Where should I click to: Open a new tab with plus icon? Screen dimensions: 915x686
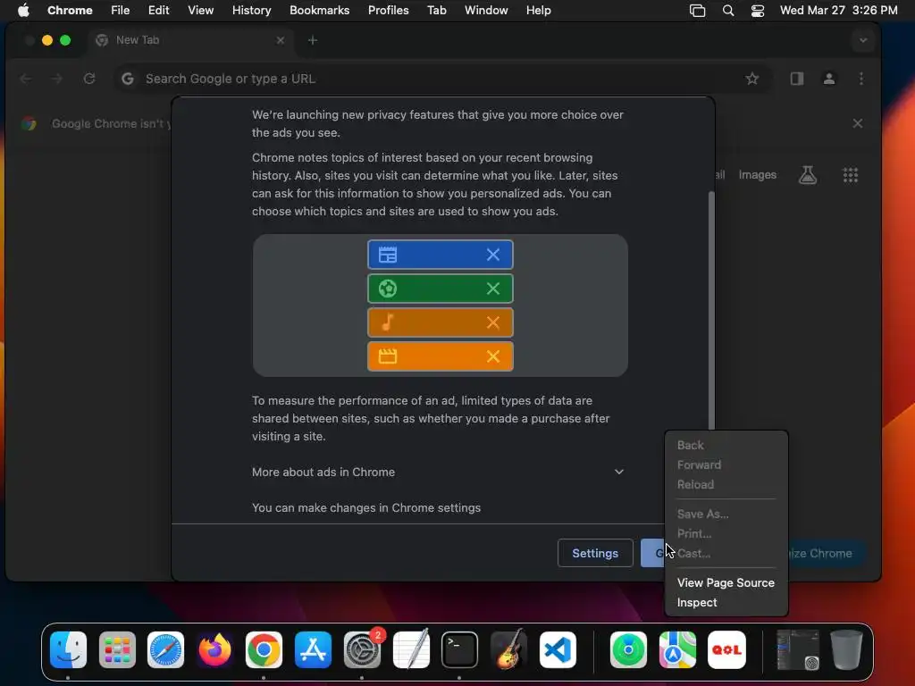pyautogui.click(x=313, y=40)
